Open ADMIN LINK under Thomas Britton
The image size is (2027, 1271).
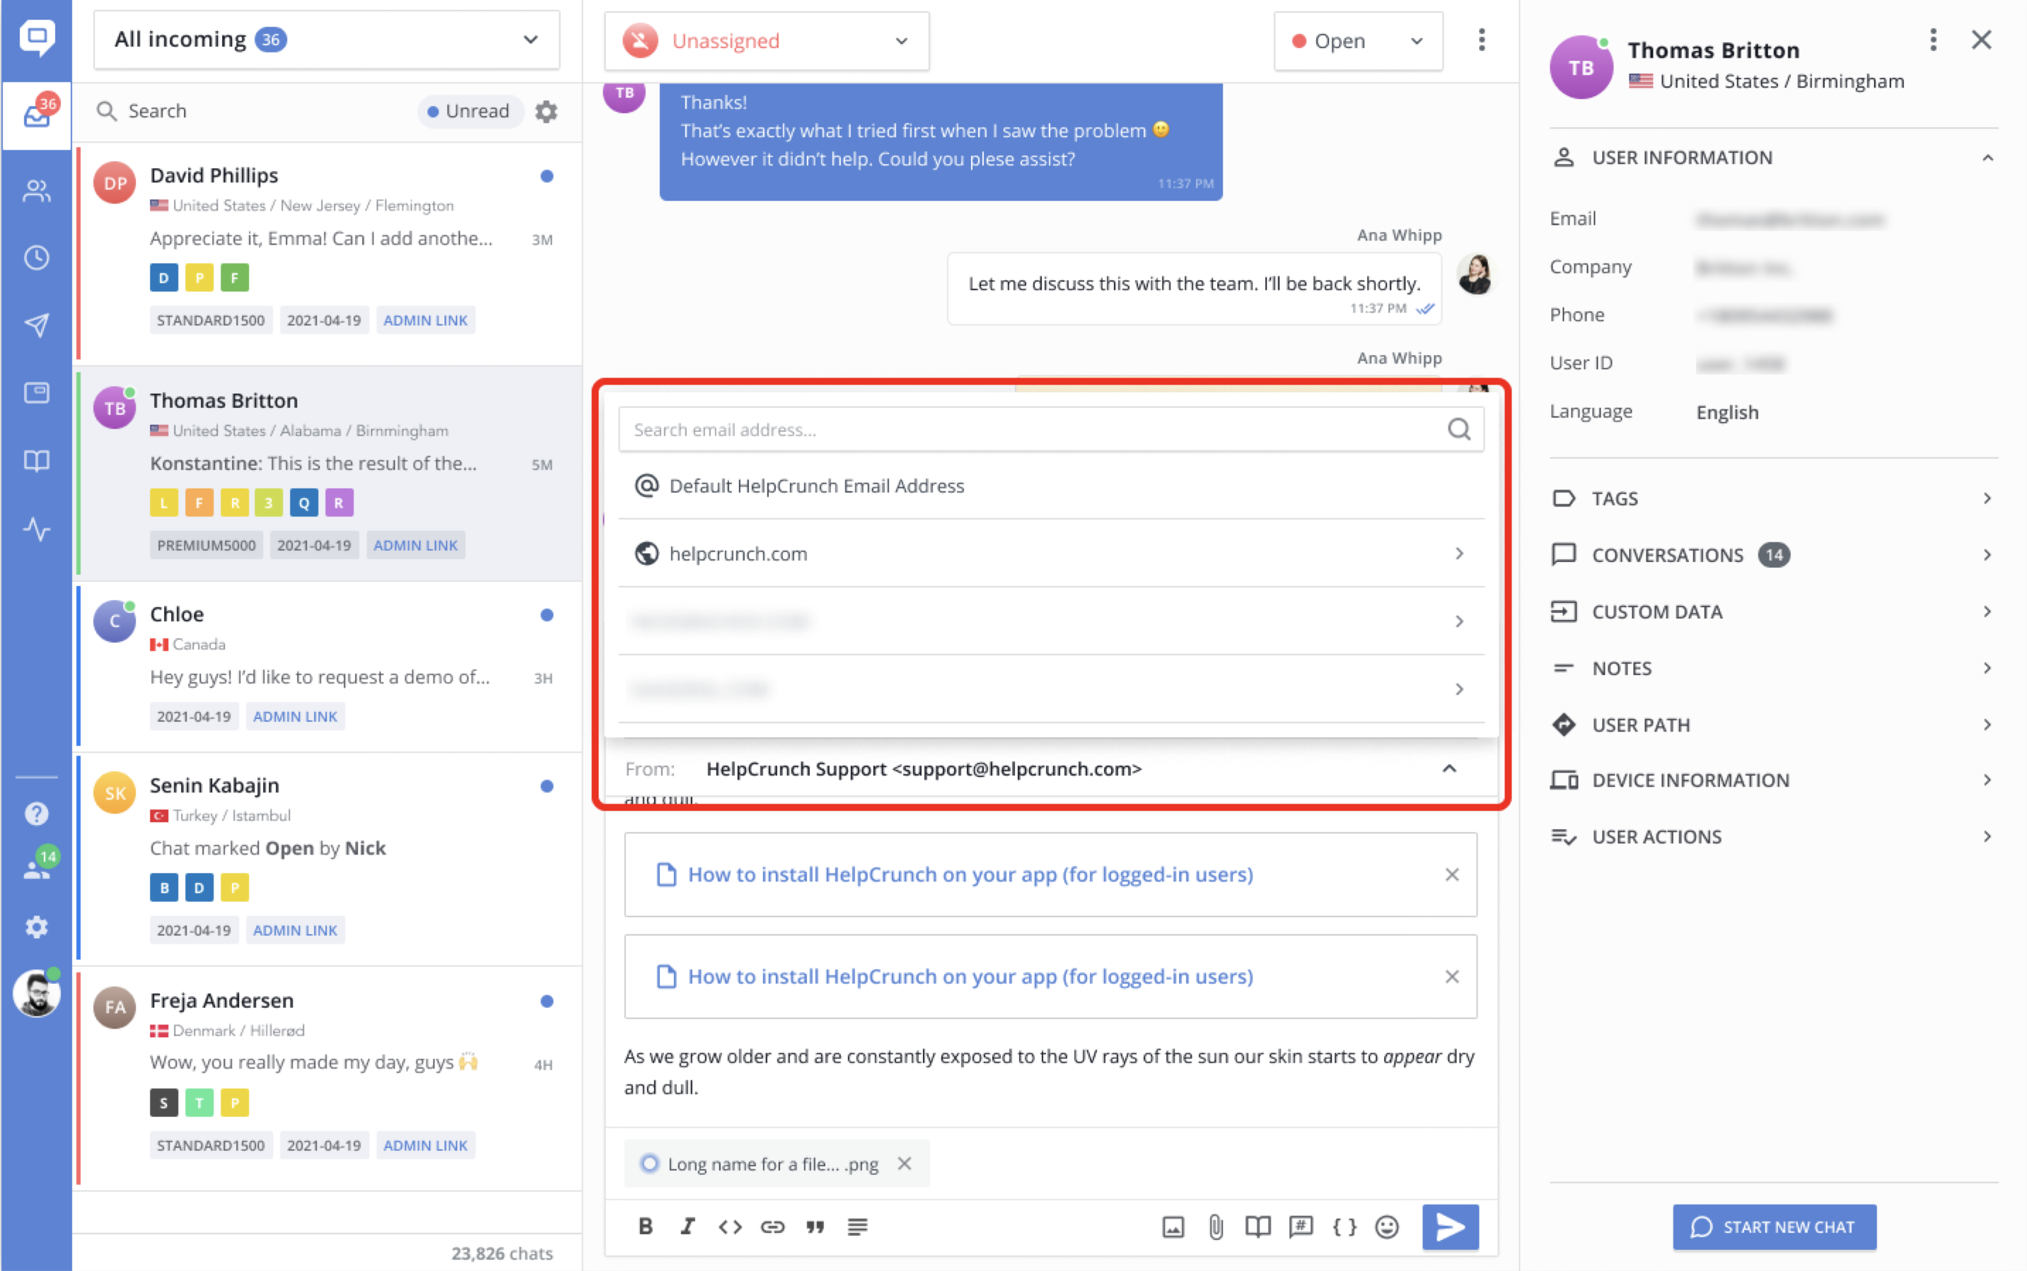click(415, 546)
